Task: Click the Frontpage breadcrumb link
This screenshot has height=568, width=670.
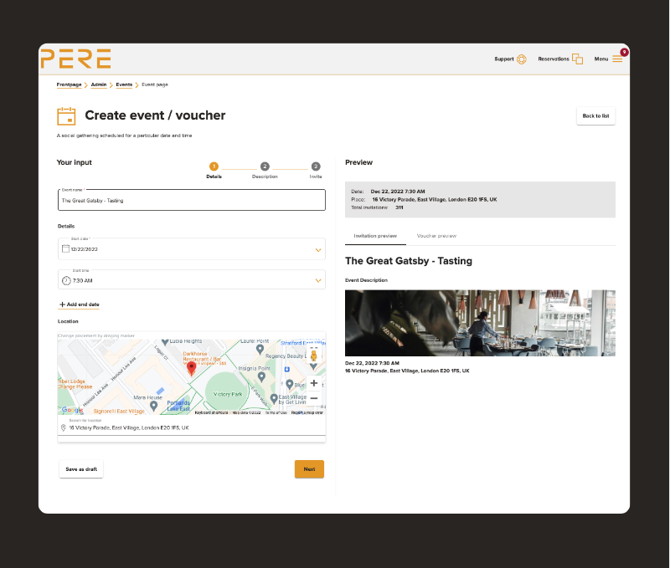Action: coord(69,84)
